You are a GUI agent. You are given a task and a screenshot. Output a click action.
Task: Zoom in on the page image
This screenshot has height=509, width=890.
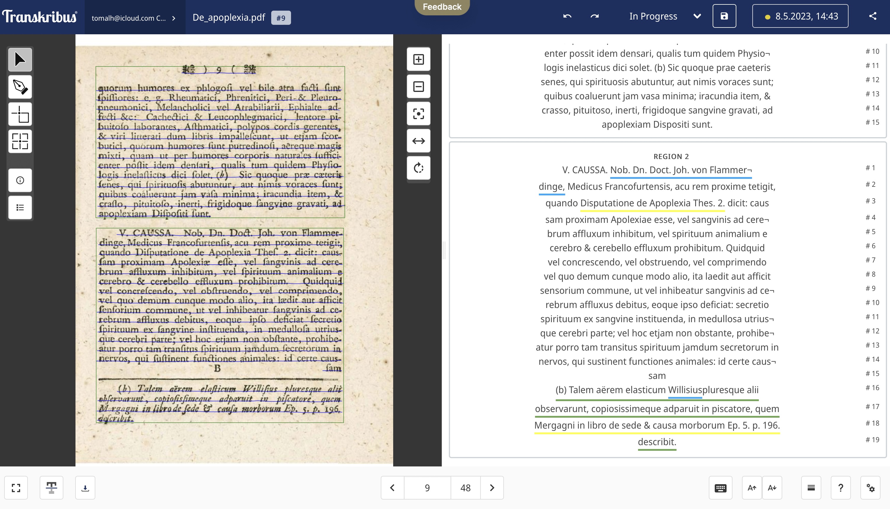[x=418, y=59]
